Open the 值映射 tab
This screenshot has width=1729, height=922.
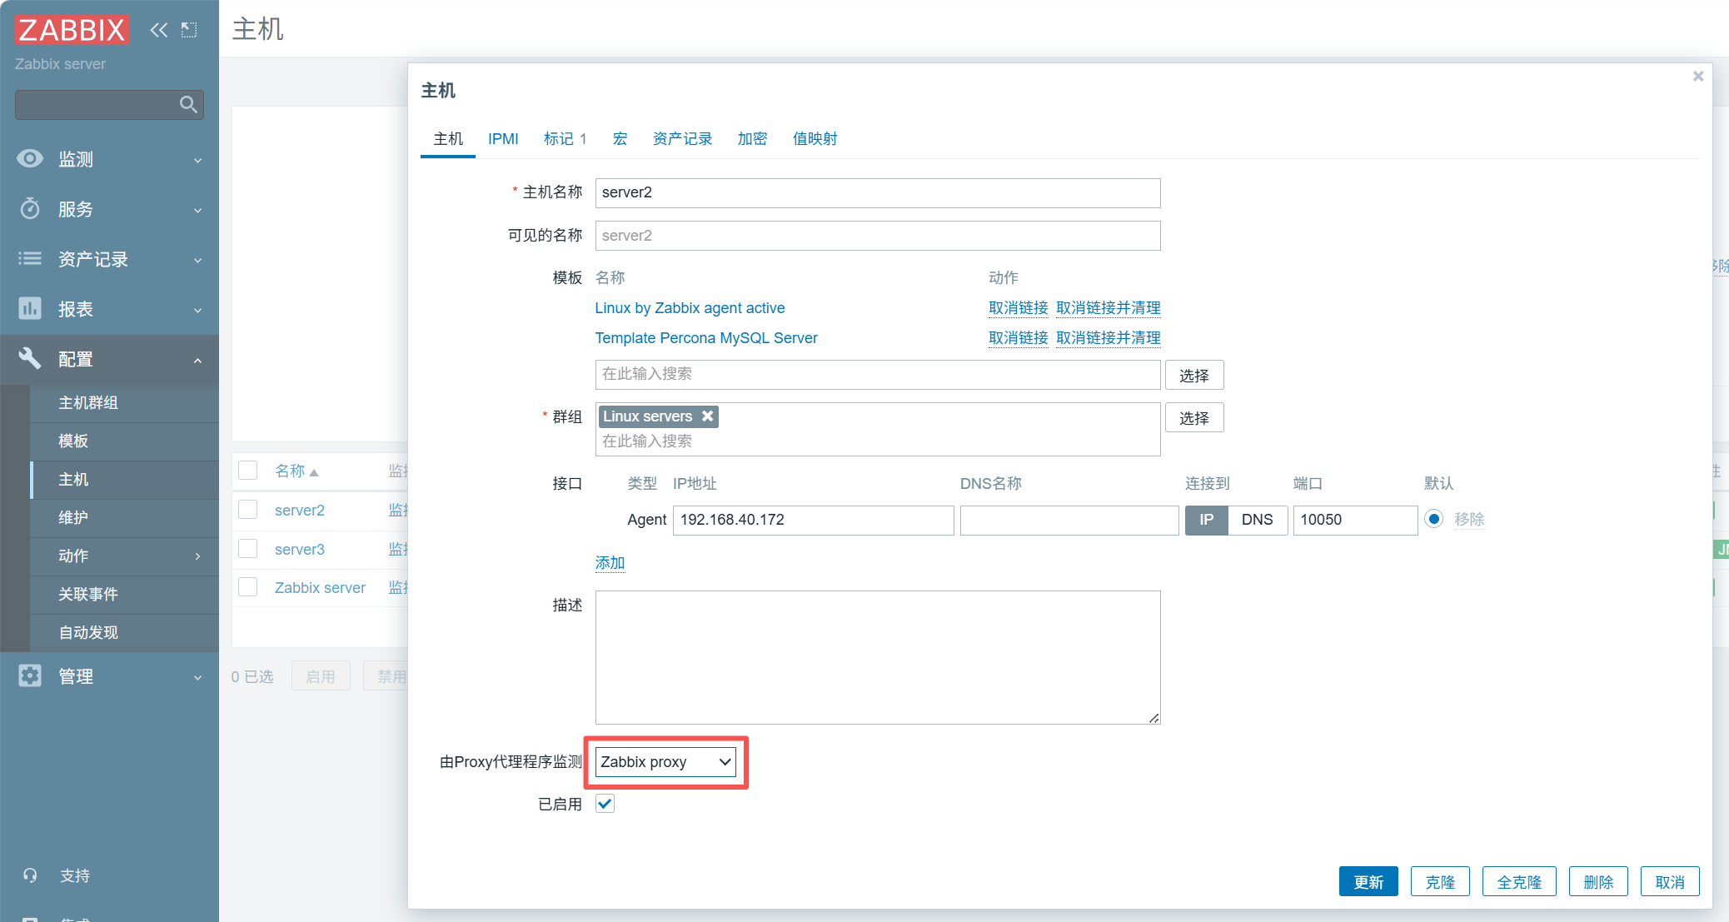click(x=815, y=139)
